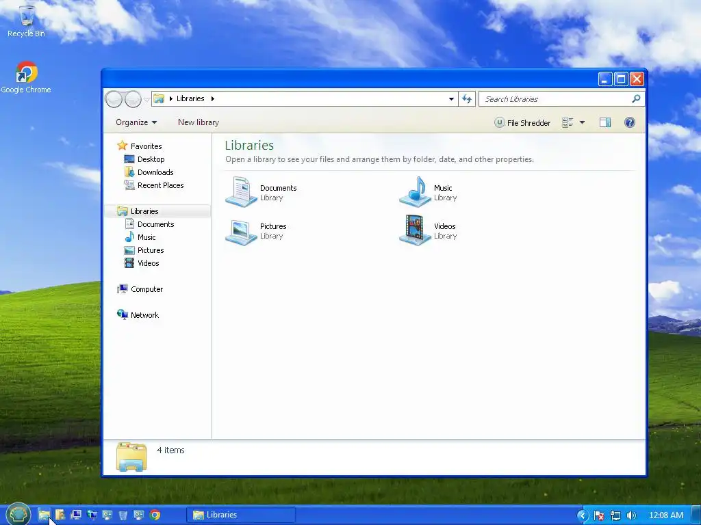701x525 pixels.
Task: Click the change view icon
Action: pyautogui.click(x=568, y=122)
